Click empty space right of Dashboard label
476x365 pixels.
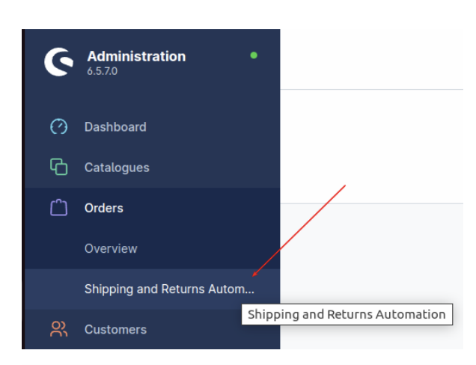point(213,127)
